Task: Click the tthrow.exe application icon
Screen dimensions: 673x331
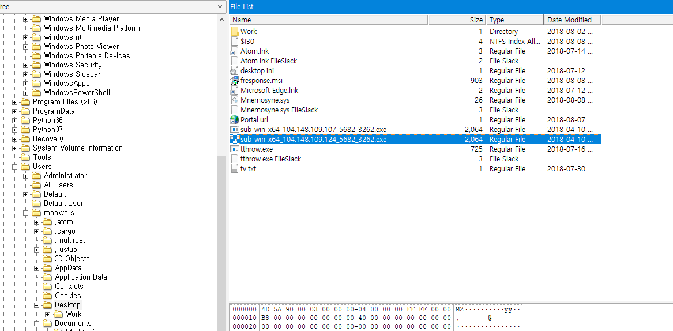Action: [x=234, y=149]
